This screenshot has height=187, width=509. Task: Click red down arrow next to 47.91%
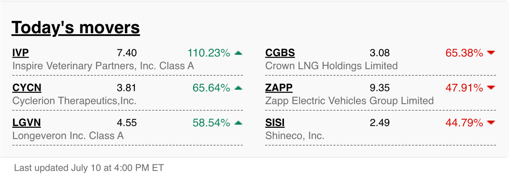(x=491, y=88)
